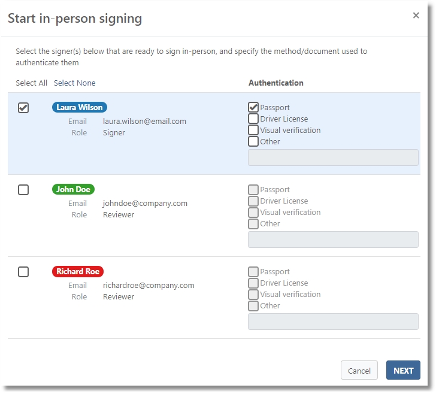Screen dimensions: 436x394
Task: Uncheck Passport for Laura Wilson
Action: pos(253,108)
